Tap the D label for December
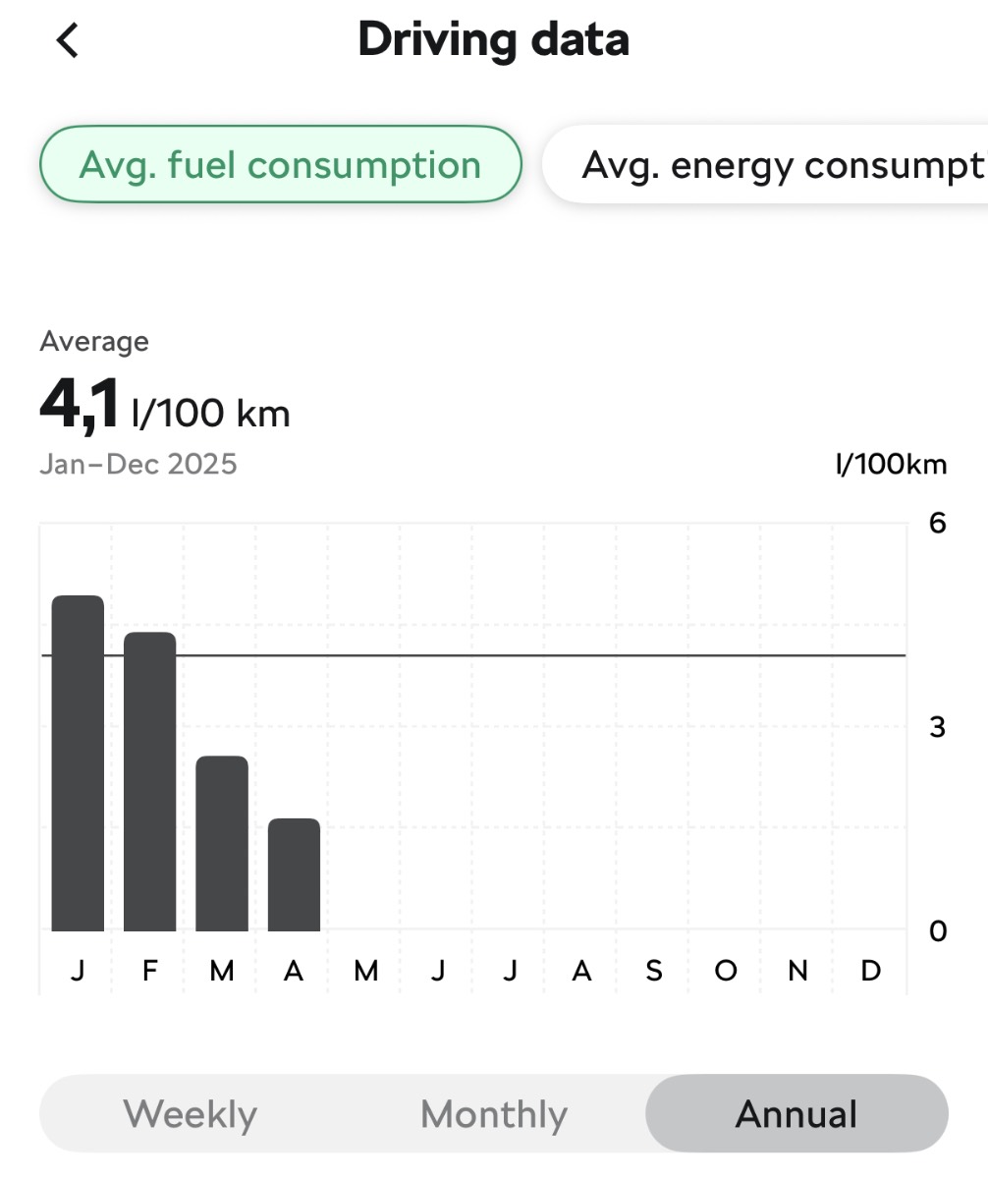Image resolution: width=988 pixels, height=1179 pixels. pos(870,971)
